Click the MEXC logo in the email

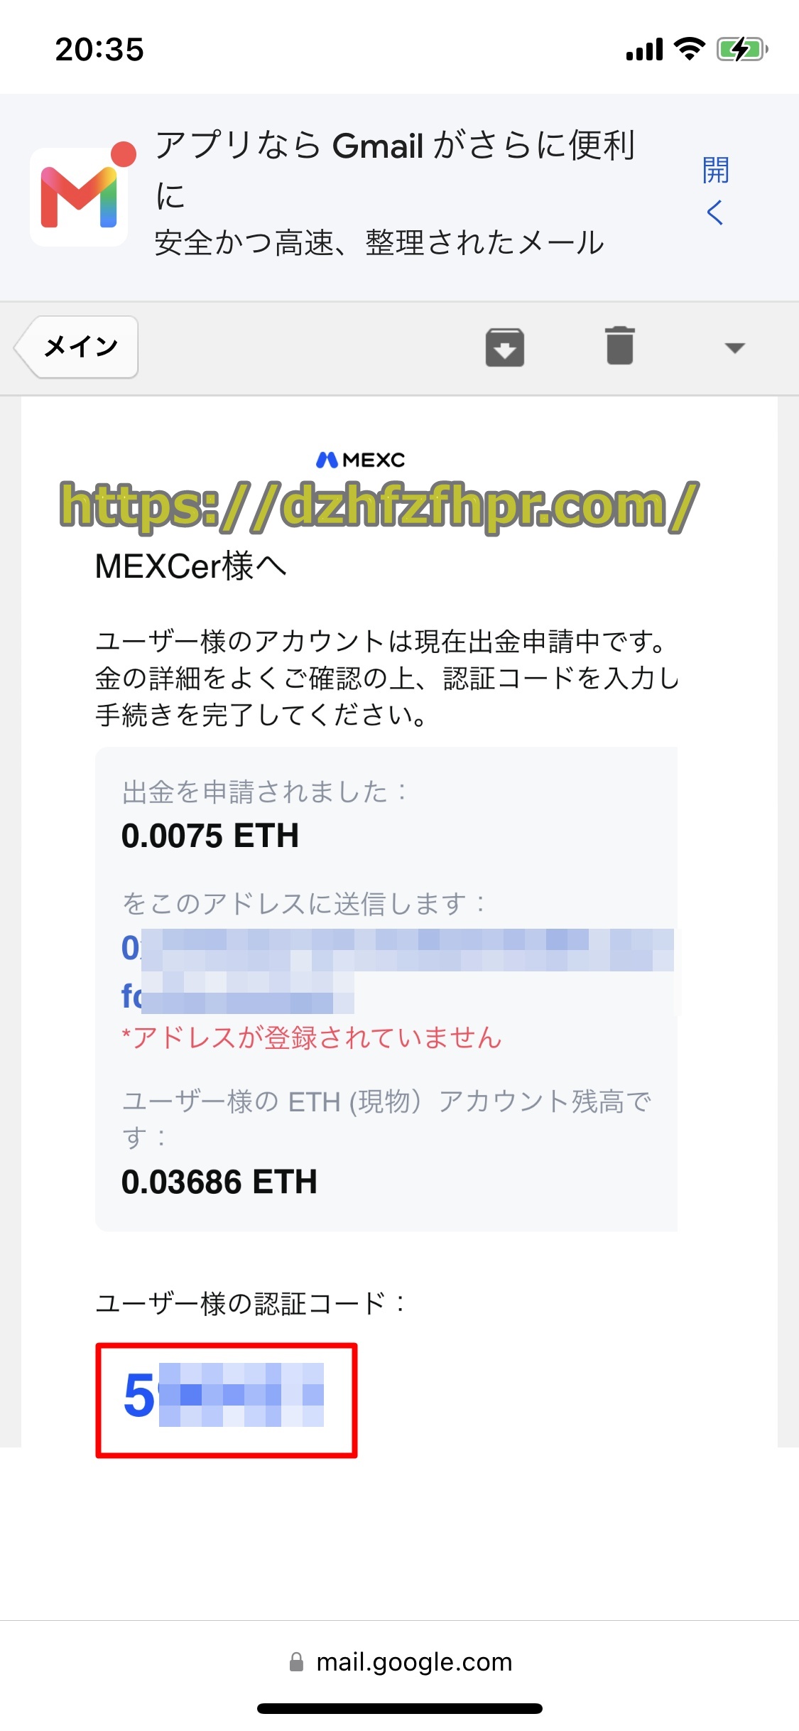[361, 460]
